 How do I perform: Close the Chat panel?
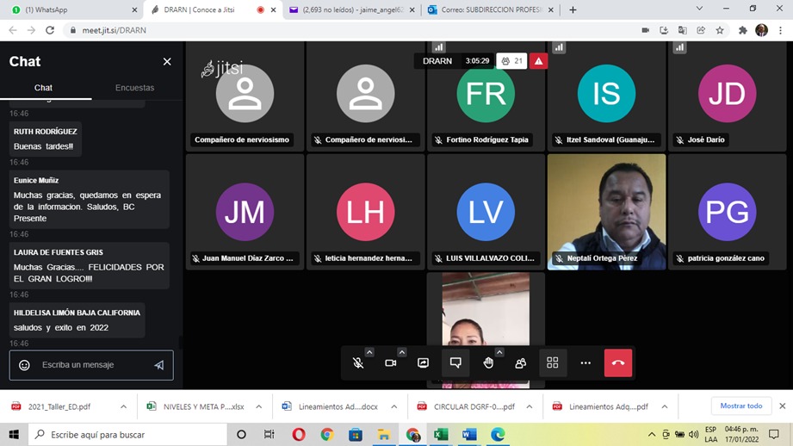(x=167, y=62)
